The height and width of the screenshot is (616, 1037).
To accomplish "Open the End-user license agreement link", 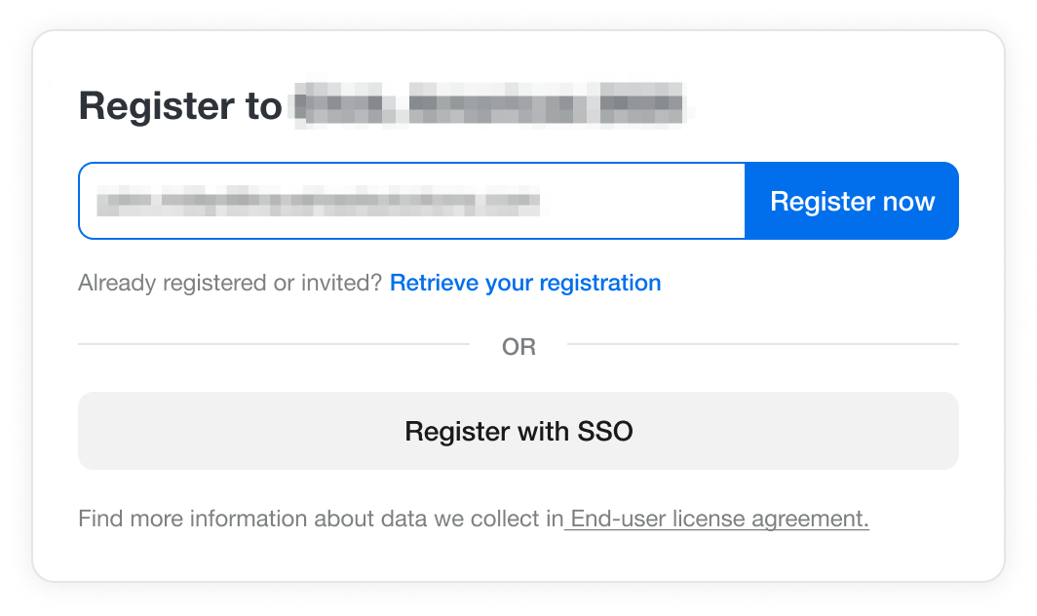I will [719, 519].
